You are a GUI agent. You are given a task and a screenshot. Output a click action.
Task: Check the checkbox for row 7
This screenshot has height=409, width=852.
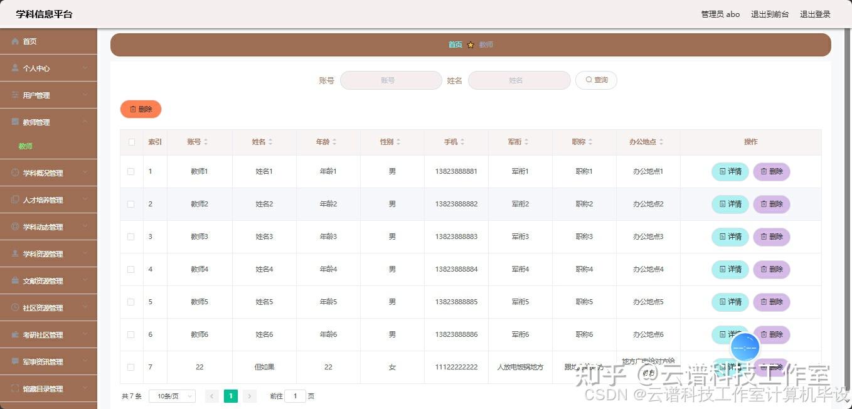(131, 367)
